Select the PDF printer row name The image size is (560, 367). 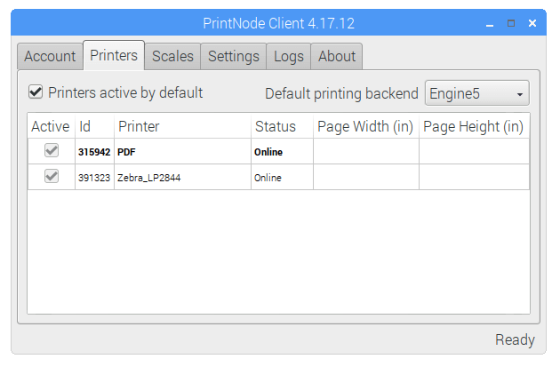coord(126,152)
